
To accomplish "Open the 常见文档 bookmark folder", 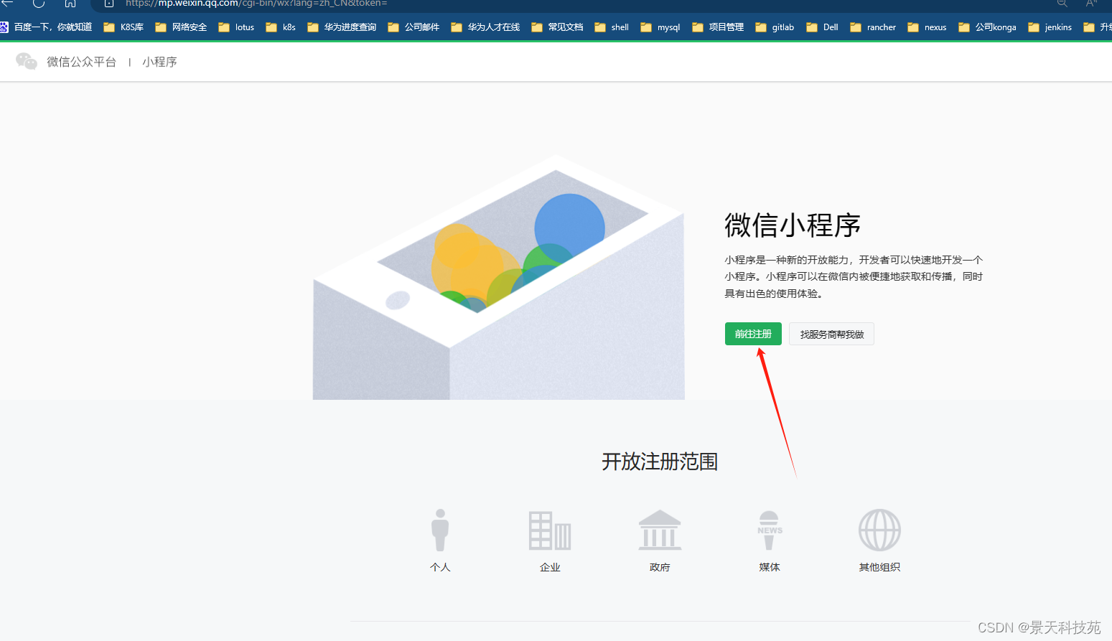I will coord(557,27).
